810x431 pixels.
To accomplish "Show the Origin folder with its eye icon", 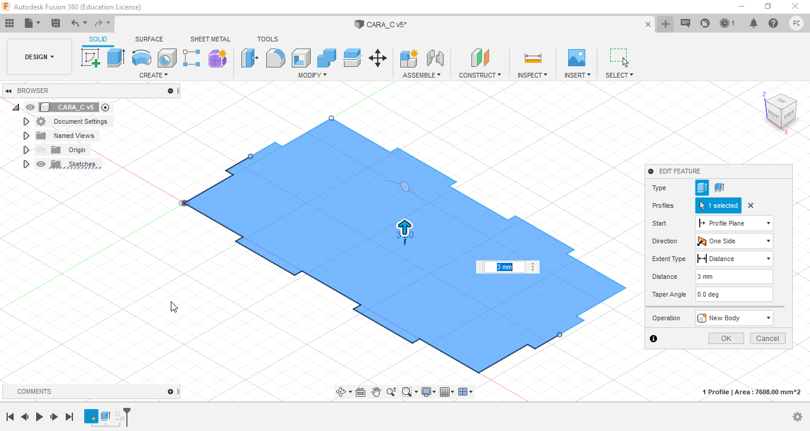I will pyautogui.click(x=41, y=150).
